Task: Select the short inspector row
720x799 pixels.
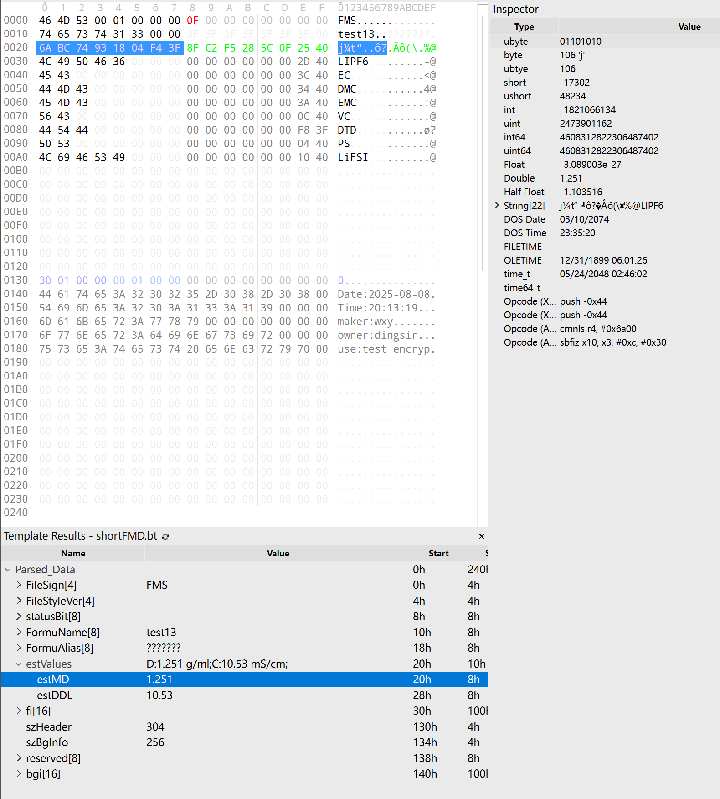Action: click(605, 83)
